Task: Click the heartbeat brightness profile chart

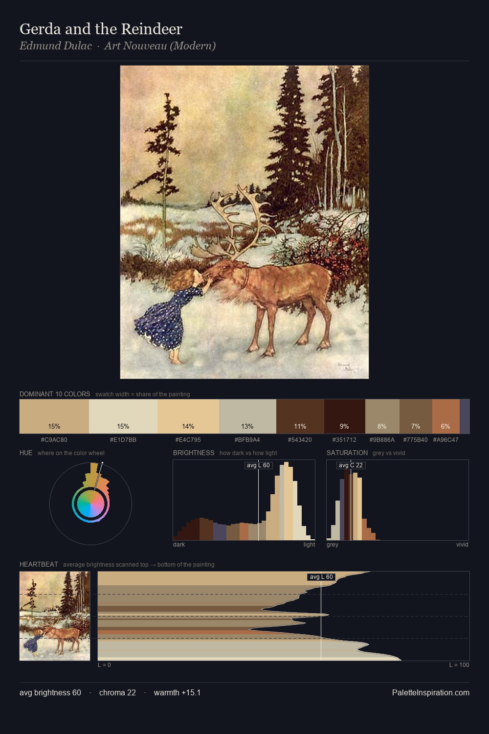Action: pos(284,616)
